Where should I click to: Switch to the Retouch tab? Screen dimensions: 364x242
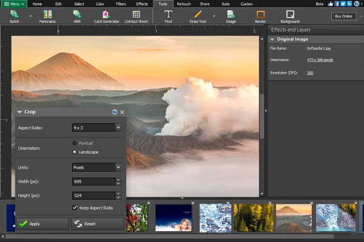183,4
